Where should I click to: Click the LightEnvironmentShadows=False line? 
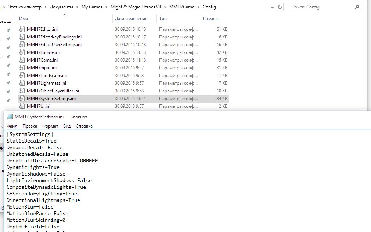49,181
